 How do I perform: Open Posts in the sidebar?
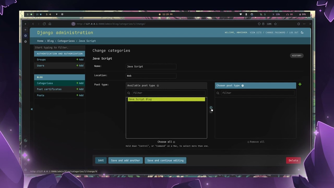click(x=40, y=95)
